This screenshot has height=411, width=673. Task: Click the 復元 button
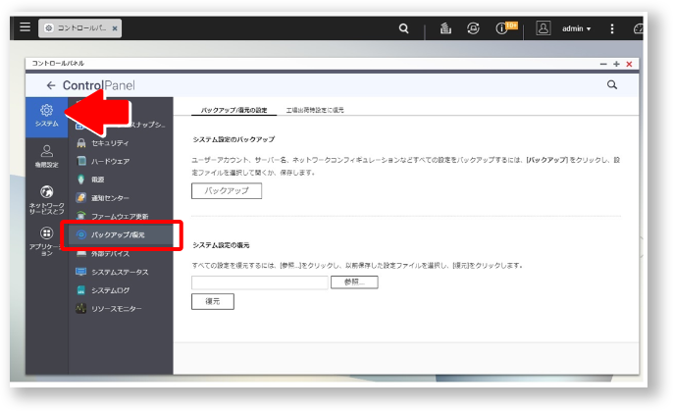click(213, 301)
